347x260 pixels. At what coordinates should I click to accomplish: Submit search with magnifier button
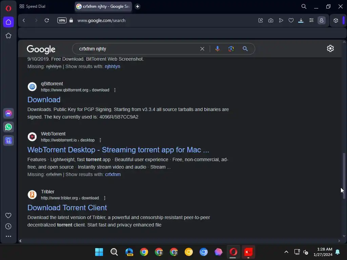[x=245, y=49]
